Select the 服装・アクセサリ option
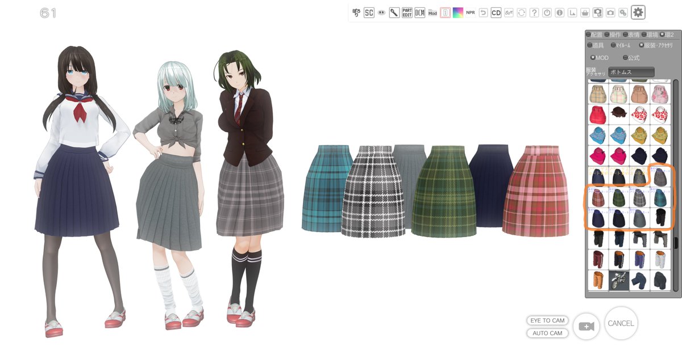This screenshot has width=682, height=351. (642, 45)
